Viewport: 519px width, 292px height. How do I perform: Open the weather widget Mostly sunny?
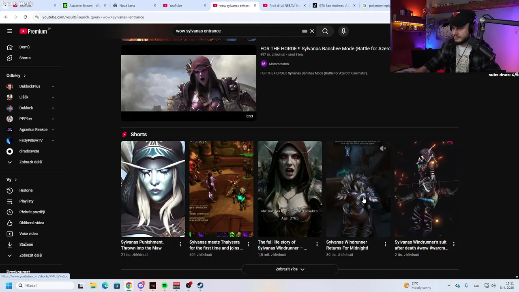click(418, 286)
